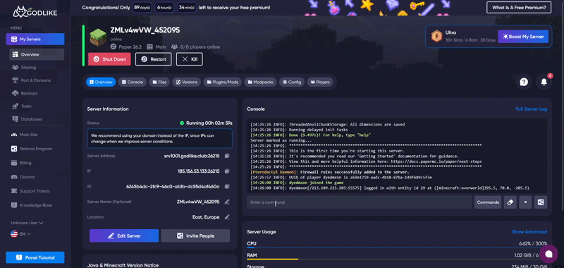Image resolution: width=564 pixels, height=268 pixels.
Task: Start the Panel Tutorial
Action: click(x=35, y=257)
